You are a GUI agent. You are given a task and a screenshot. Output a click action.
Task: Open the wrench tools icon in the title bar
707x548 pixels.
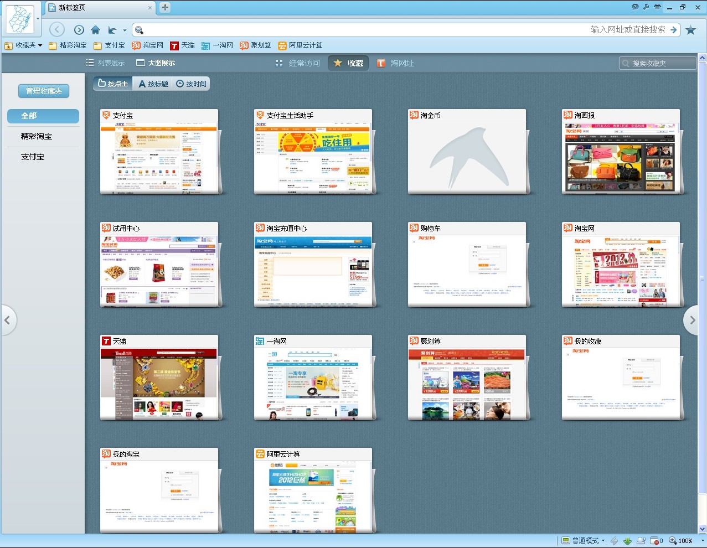coord(646,7)
